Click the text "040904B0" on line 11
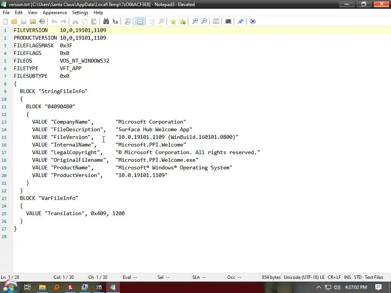The image size is (391, 293). point(60,107)
